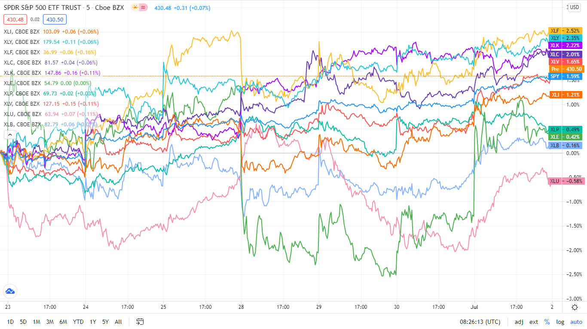The width and height of the screenshot is (587, 329).
Task: Select XLB, CBOE BZX legend row
Action: coord(51,125)
